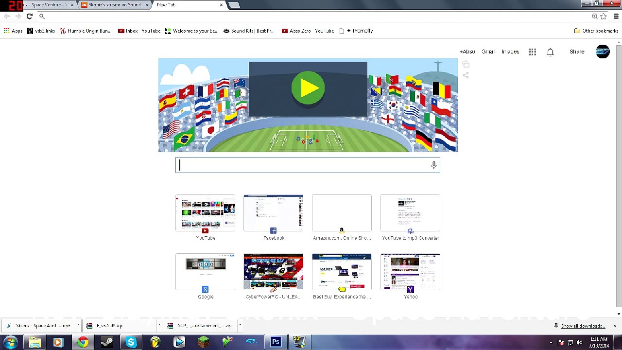
Task: Play the Google World Cup doodle
Action: pyautogui.click(x=308, y=88)
